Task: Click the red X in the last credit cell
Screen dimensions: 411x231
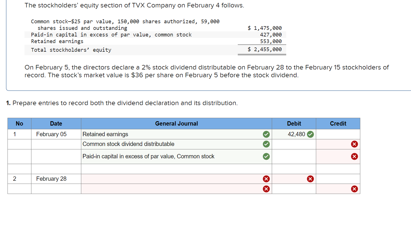Action: tap(355, 189)
